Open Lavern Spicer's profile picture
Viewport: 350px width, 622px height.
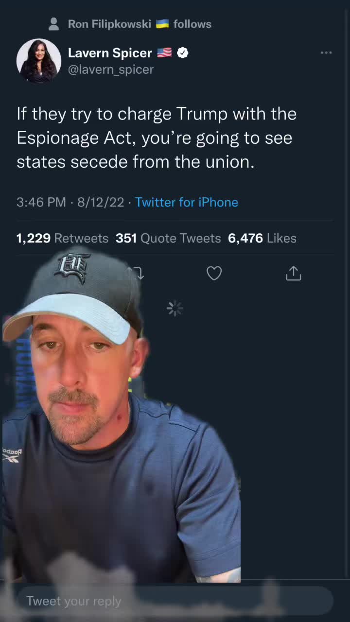click(39, 61)
